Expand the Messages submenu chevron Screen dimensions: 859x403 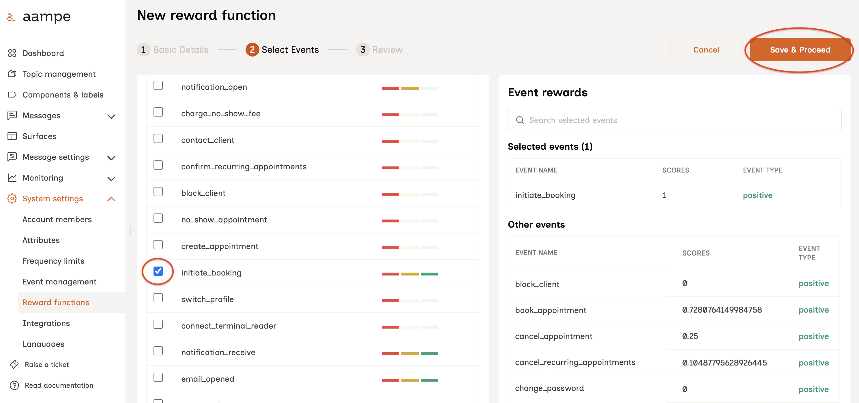(111, 116)
